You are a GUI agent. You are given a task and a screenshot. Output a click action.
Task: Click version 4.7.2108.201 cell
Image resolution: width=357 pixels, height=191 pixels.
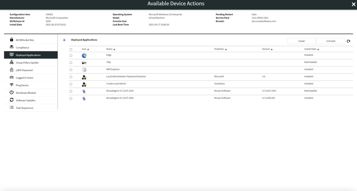coord(269,98)
